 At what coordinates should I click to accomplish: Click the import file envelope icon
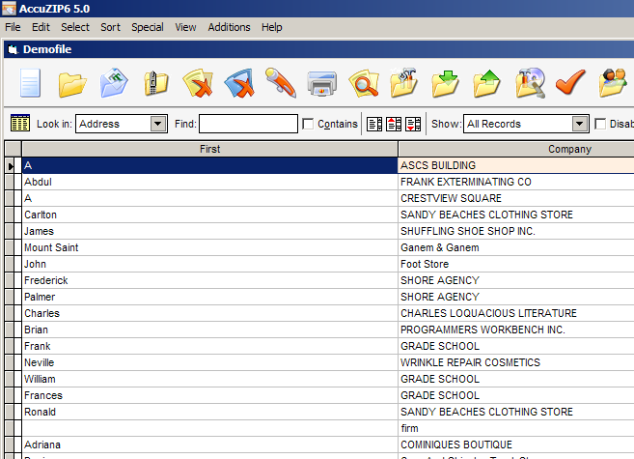(x=114, y=82)
